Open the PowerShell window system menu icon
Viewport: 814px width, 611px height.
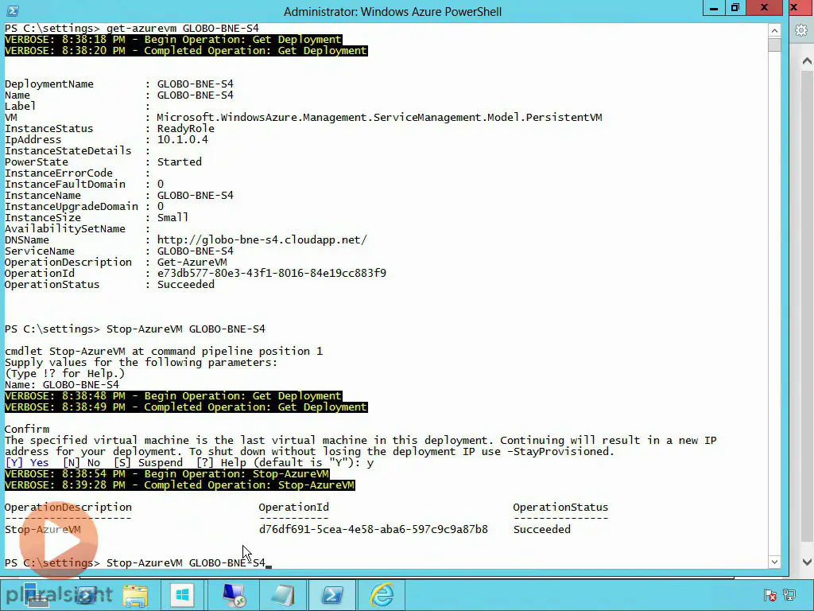(x=13, y=11)
